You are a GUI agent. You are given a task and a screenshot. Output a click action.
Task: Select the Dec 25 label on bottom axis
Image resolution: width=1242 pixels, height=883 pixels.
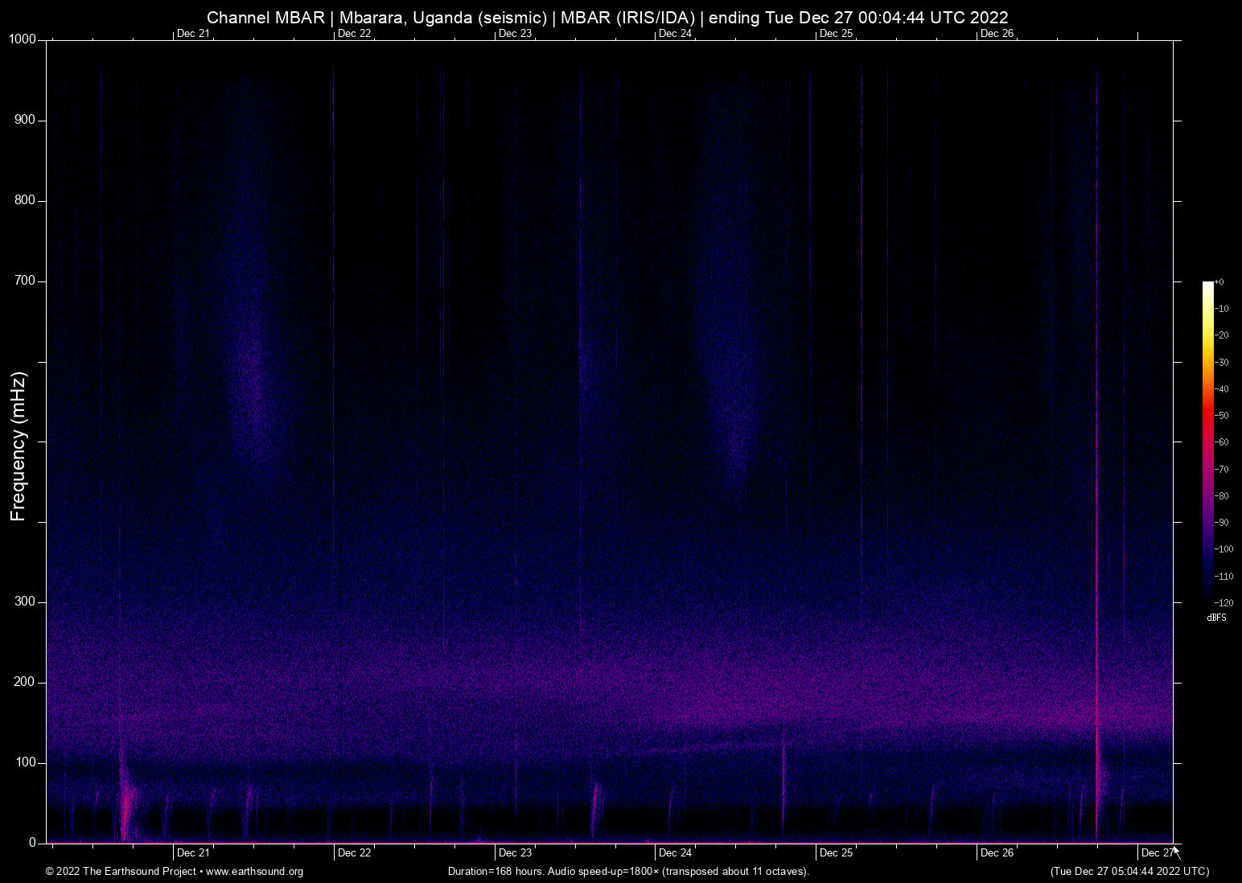(837, 852)
